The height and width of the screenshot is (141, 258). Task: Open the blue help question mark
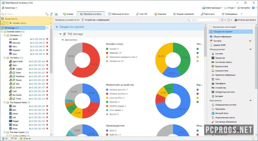pos(253,8)
